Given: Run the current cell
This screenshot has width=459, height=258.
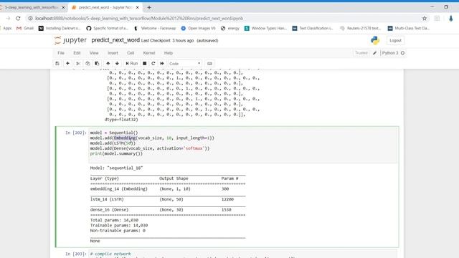Looking at the screenshot, I should click(131, 64).
